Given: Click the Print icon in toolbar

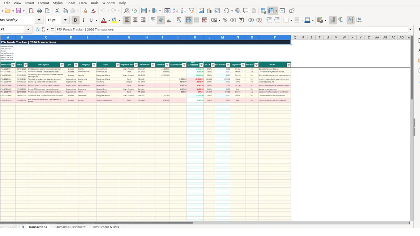Looking at the screenshot, I should 39,11.
